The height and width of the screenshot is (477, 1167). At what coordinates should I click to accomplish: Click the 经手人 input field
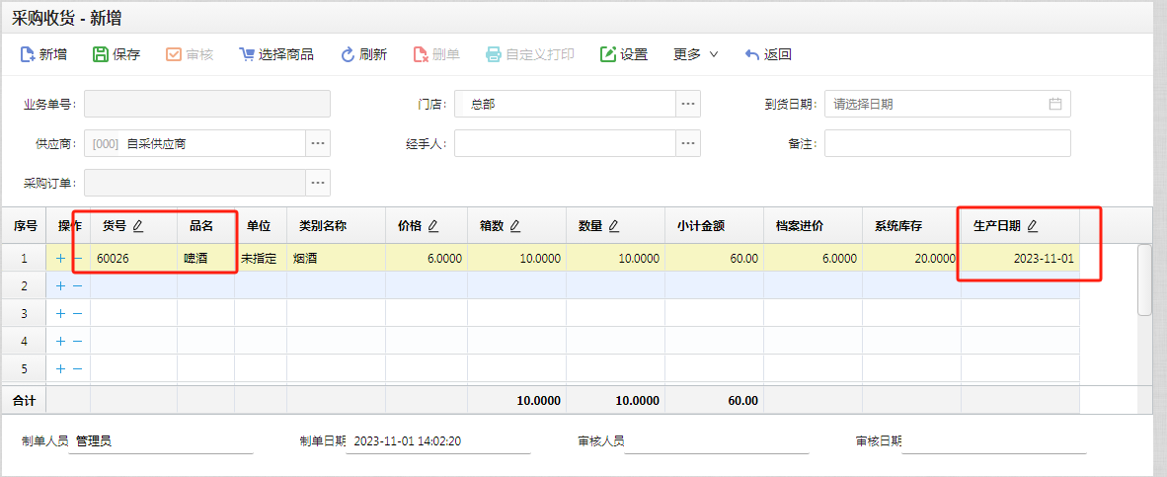pyautogui.click(x=565, y=143)
